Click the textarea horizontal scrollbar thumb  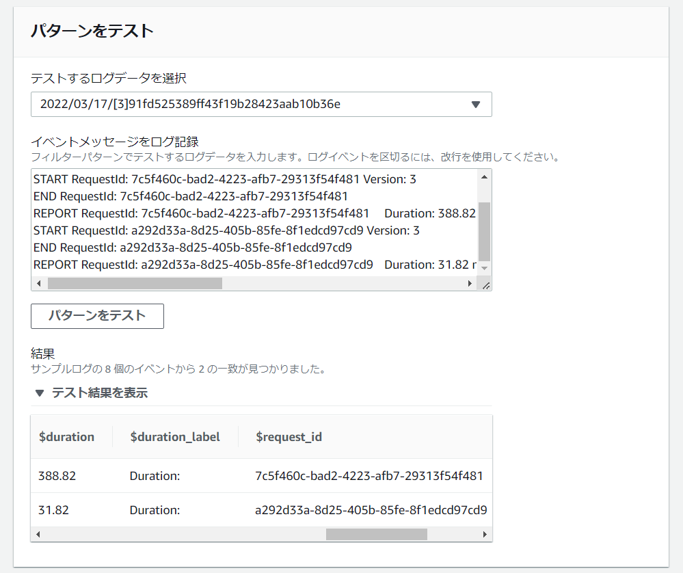[x=135, y=284]
